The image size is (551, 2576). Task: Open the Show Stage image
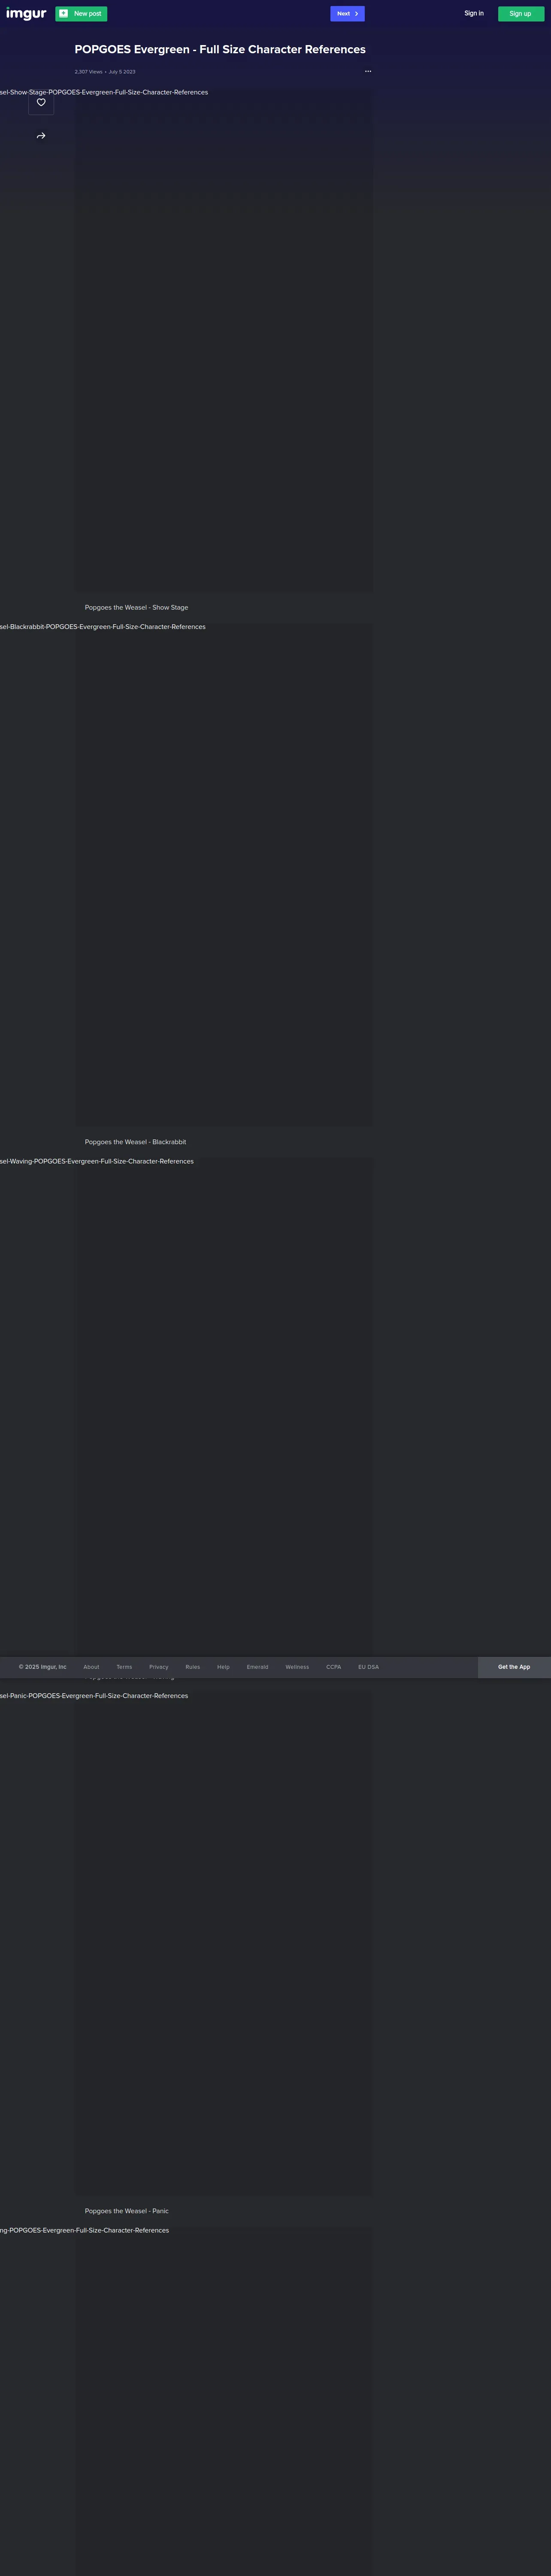click(x=224, y=339)
